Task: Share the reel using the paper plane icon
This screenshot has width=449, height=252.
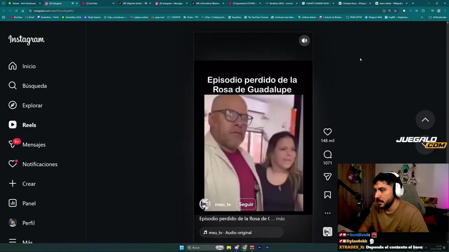Action: [327, 177]
